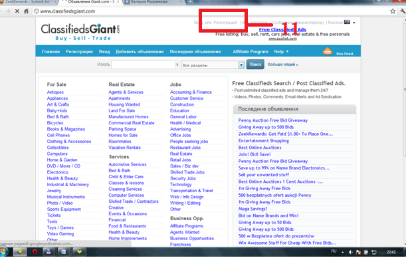
Task: Switch to the ZeekRewards Submit Ad tab
Action: (28, 2)
